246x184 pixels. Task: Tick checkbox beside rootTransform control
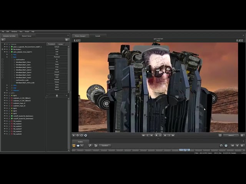[x=2, y=60]
